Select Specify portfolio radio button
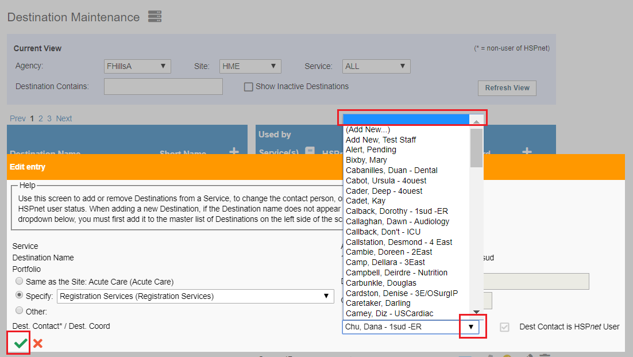Image resolution: width=633 pixels, height=357 pixels. tap(19, 295)
